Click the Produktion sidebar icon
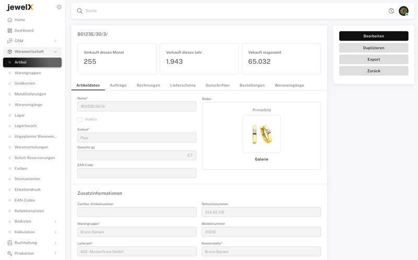This screenshot has height=260, width=418. [x=10, y=253]
